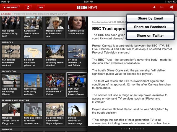Image resolution: width=177 pixels, height=132 pixels.
Task: Open Six die in Venezuela prison riot
Action: (33, 56)
